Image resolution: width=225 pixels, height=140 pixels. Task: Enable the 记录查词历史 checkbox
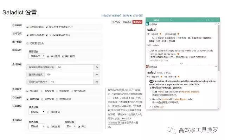tap(27, 43)
